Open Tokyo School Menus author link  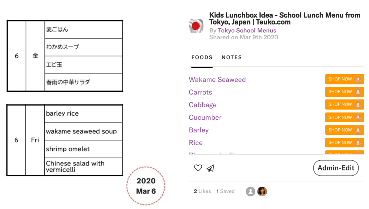click(x=247, y=31)
